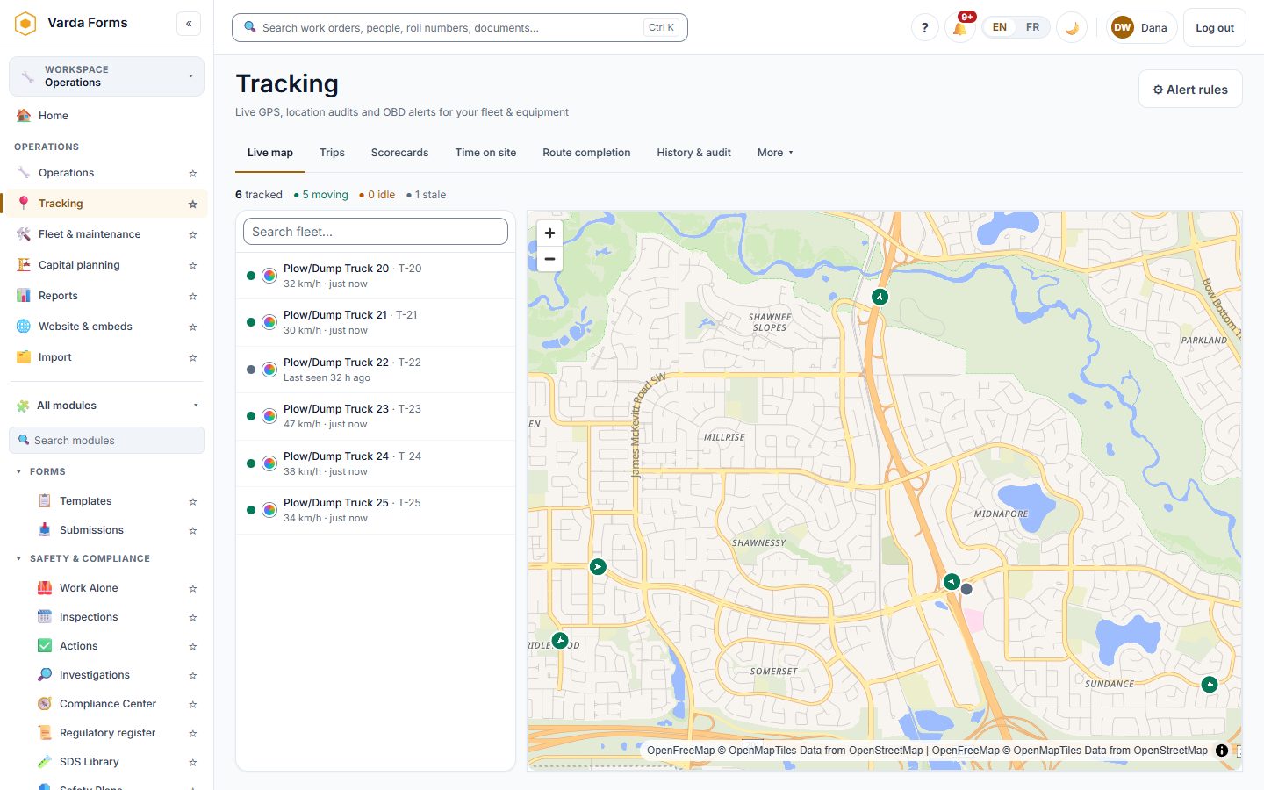1264x790 pixels.
Task: Collapse the sidebar with the chevron button
Action: pyautogui.click(x=189, y=24)
